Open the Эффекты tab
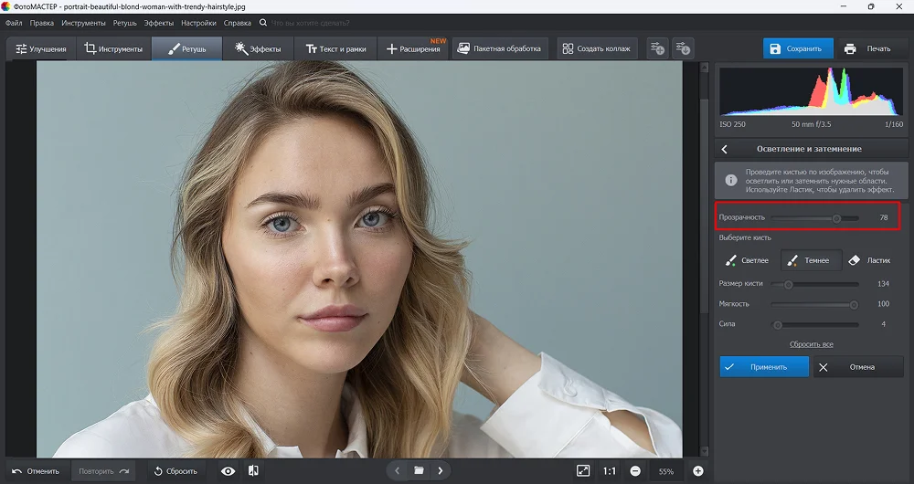Screen dimensions: 914x484 pos(258,49)
